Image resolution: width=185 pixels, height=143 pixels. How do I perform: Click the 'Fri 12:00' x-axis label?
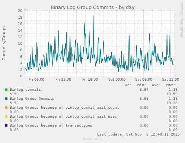[63, 80]
